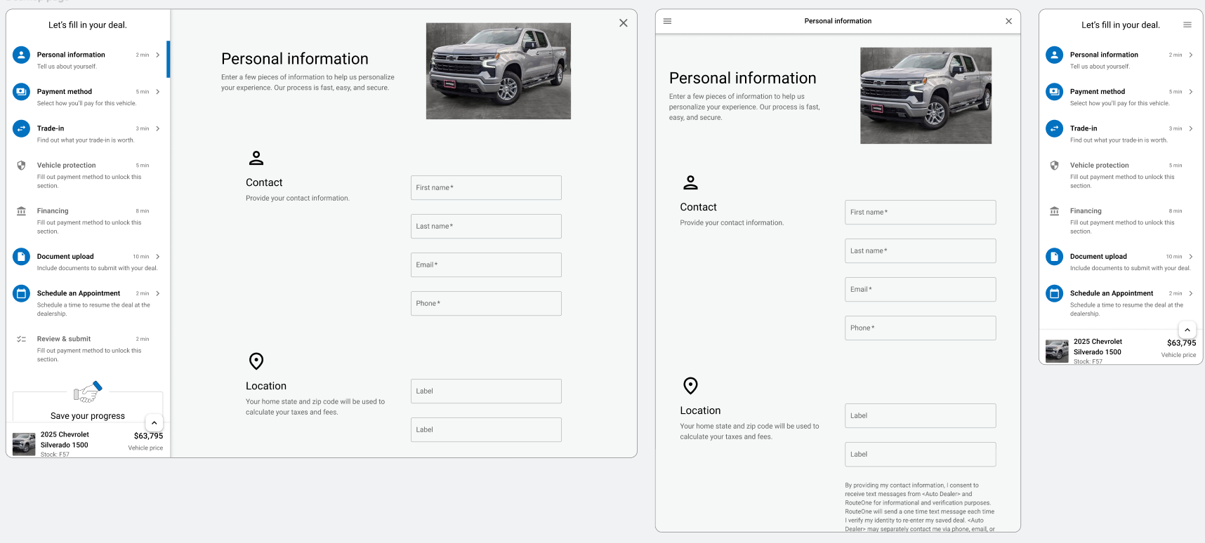The width and height of the screenshot is (1205, 543).
Task: Click Payment method icon in desktop sidebar
Action: coord(22,92)
